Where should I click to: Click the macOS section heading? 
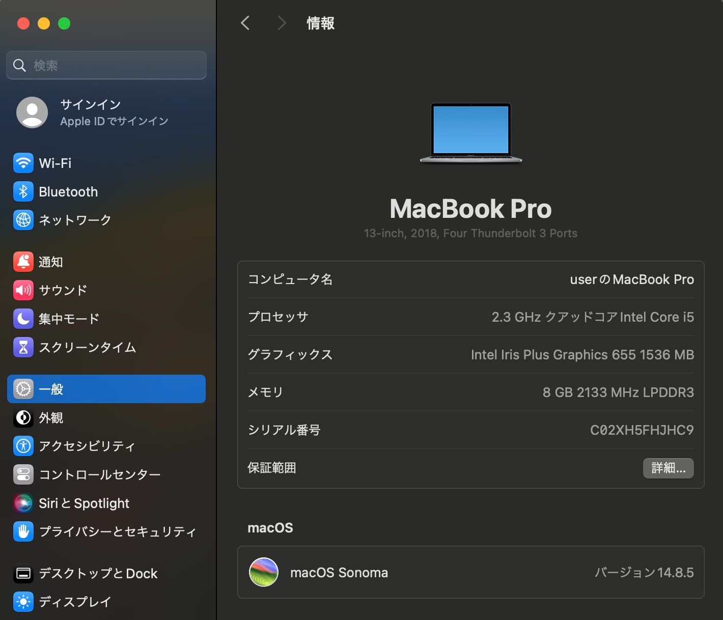point(270,528)
